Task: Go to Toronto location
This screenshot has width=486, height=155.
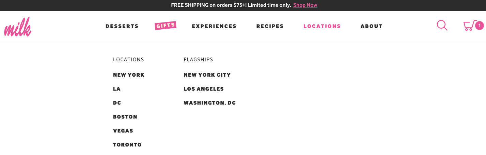Action: coord(127,145)
